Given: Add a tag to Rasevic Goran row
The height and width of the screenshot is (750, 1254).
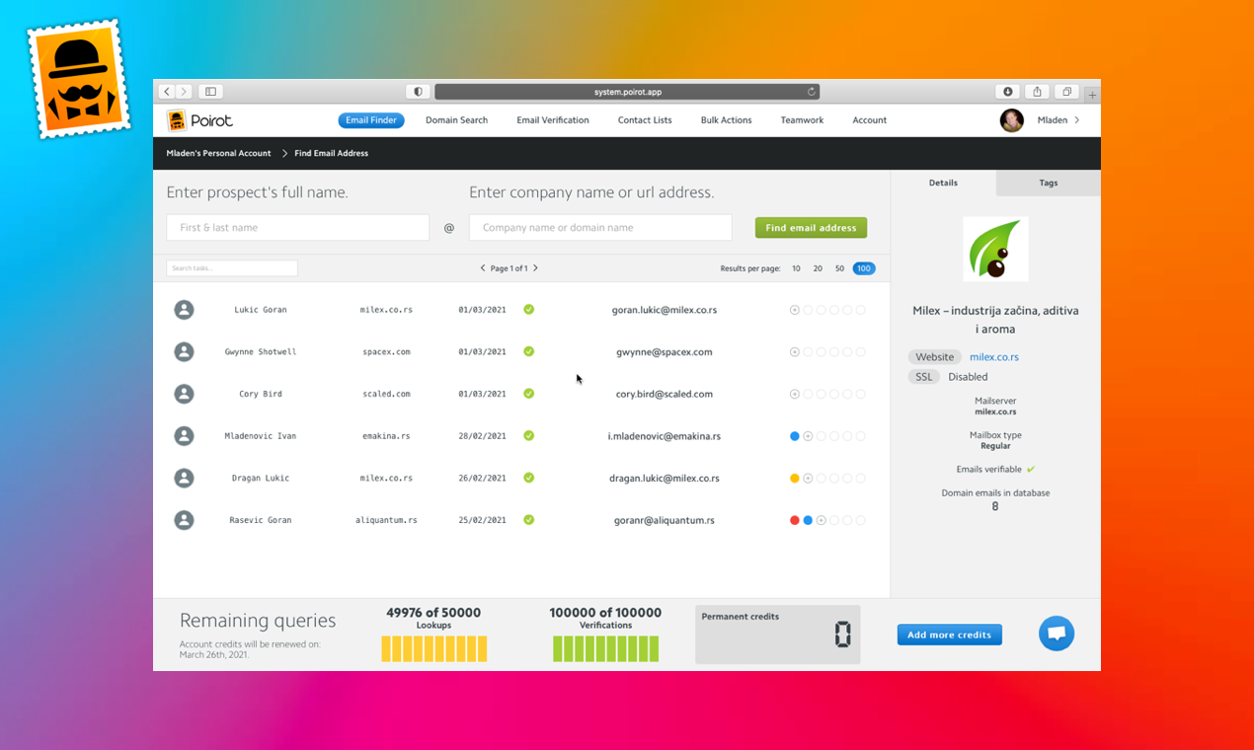Looking at the screenshot, I should coord(821,520).
